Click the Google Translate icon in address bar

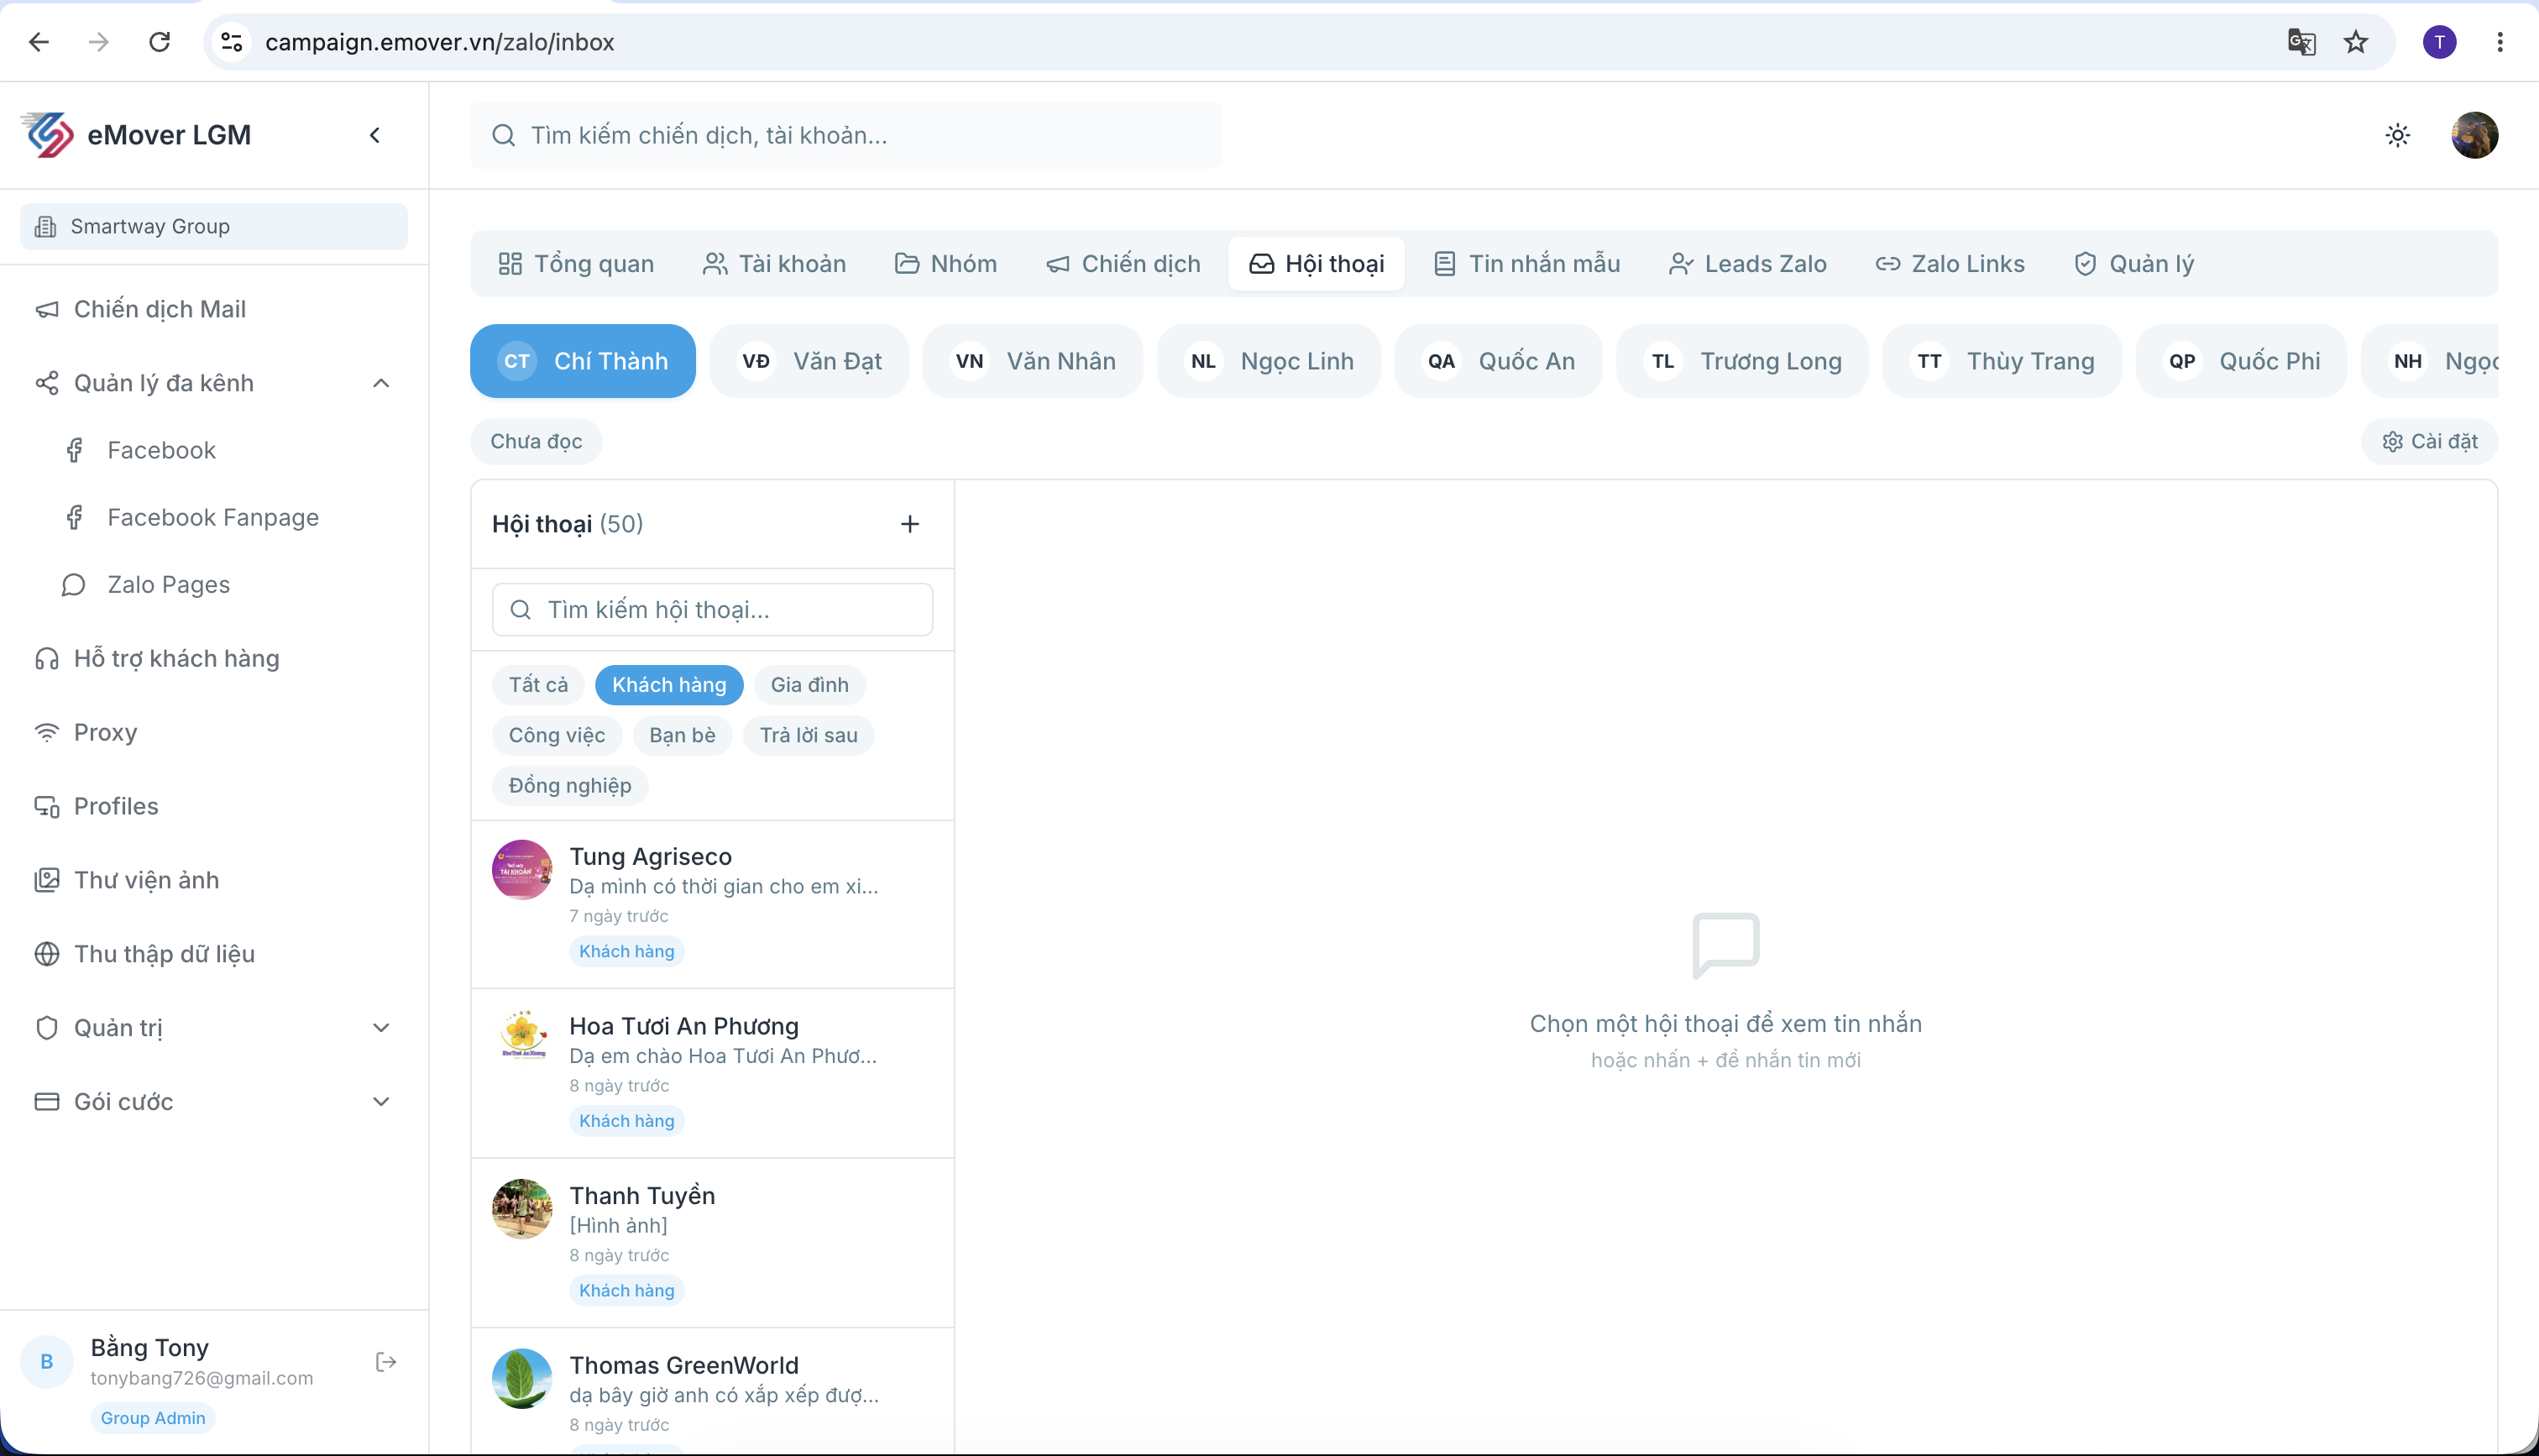pos(2301,42)
